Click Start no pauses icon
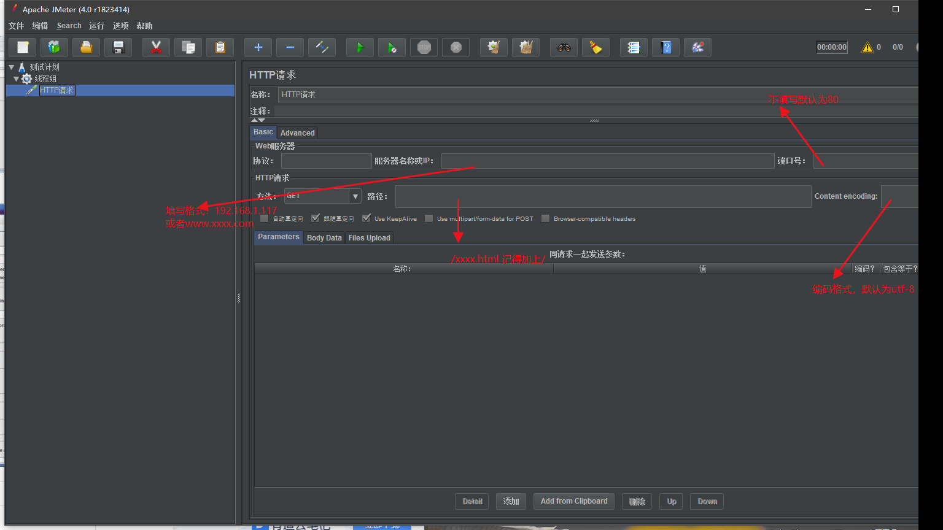 coord(392,47)
